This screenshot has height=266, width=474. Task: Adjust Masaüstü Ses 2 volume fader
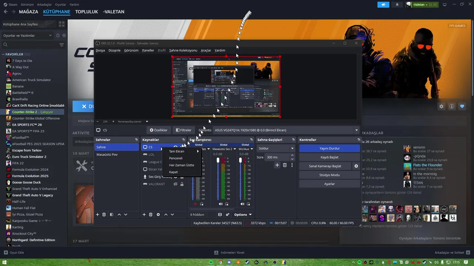[x=218, y=160]
